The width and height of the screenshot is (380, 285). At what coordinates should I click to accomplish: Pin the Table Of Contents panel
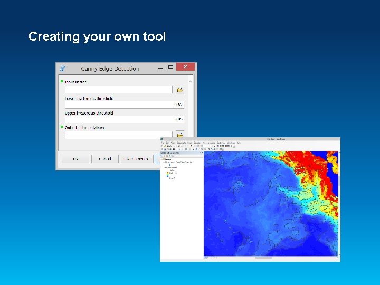(x=201, y=153)
